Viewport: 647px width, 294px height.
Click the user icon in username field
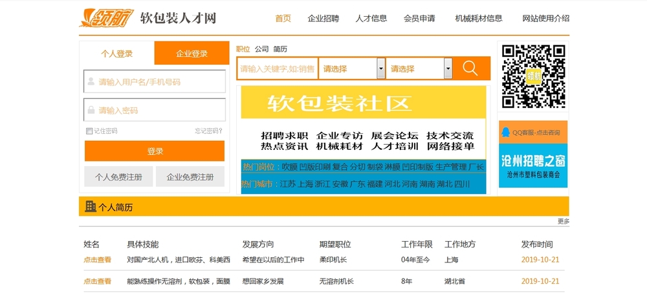point(91,81)
